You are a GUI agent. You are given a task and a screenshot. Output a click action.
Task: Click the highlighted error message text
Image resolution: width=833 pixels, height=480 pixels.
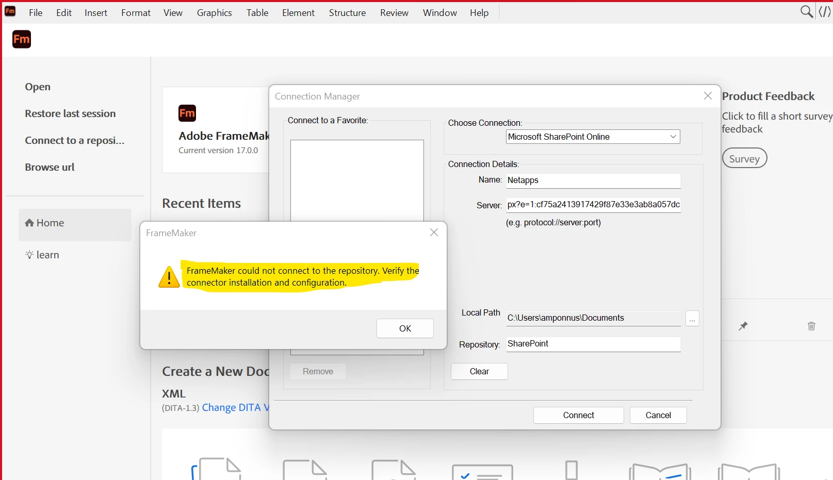303,276
